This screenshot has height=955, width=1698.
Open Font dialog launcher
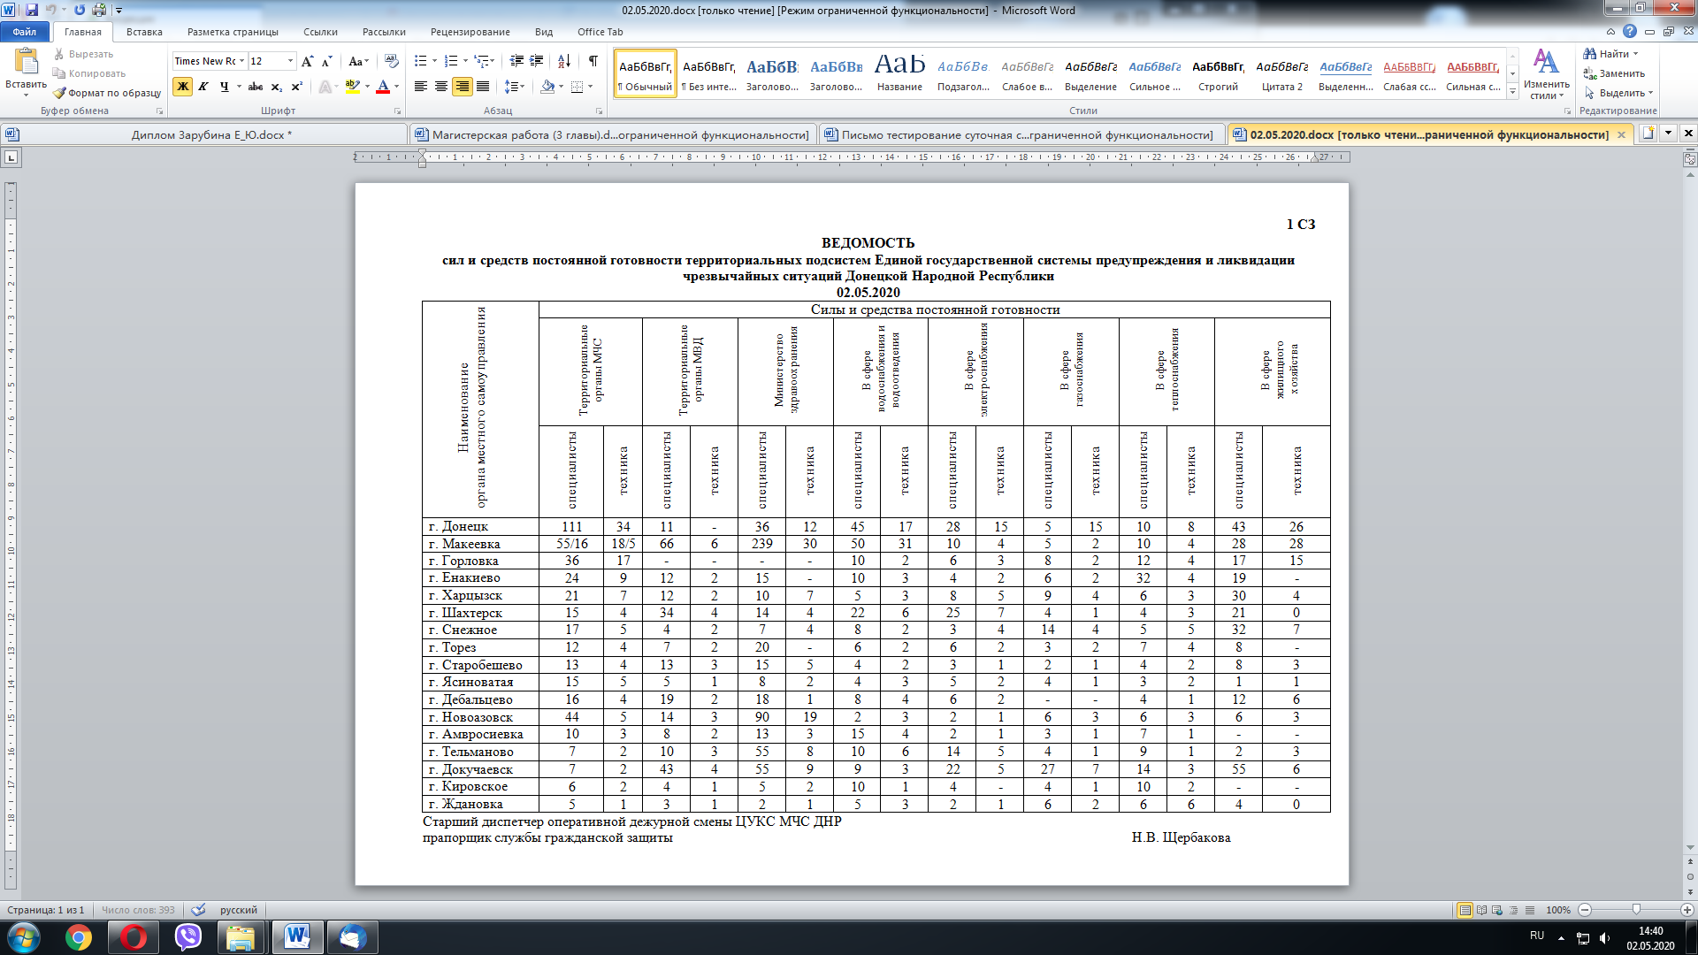(397, 111)
